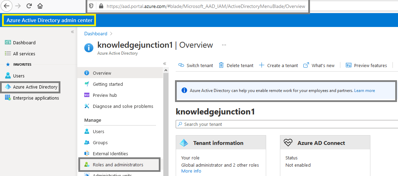
Task: Click the Azure Active Directory admin center title
Action: 49,20
